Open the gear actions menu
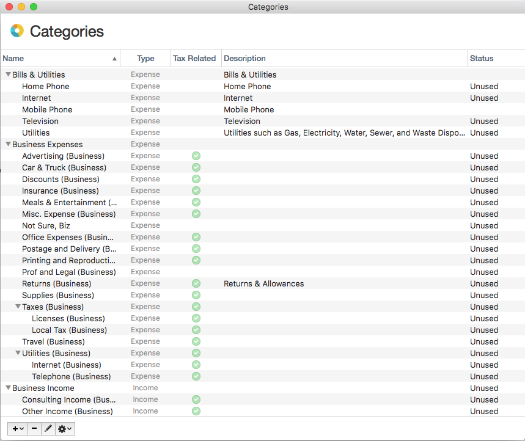525x441 pixels. point(65,429)
